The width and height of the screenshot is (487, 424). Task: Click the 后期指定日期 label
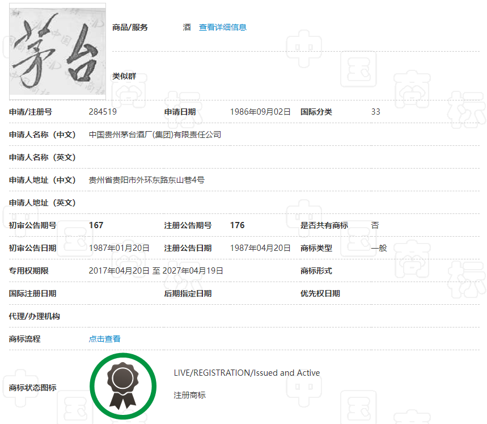pos(188,293)
